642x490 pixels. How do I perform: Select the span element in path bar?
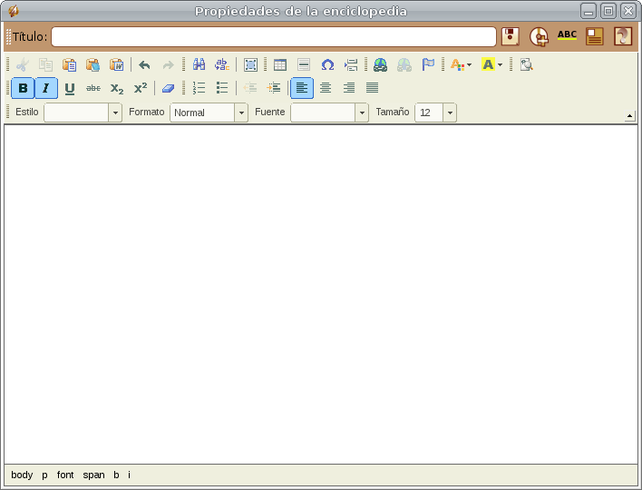[93, 475]
